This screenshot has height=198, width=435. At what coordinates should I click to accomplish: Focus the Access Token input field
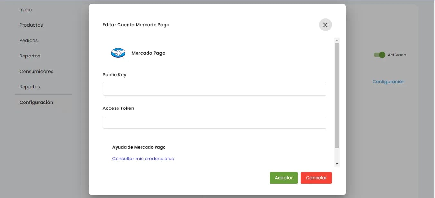(214, 122)
